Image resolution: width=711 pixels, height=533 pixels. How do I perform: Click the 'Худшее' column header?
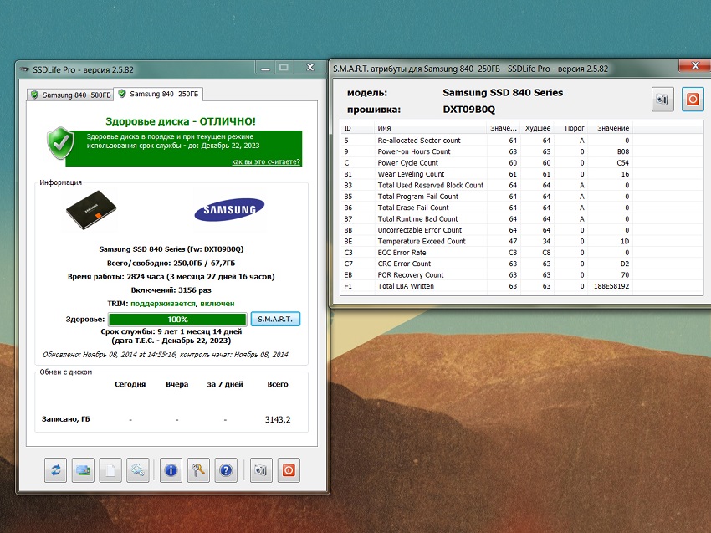click(x=537, y=128)
